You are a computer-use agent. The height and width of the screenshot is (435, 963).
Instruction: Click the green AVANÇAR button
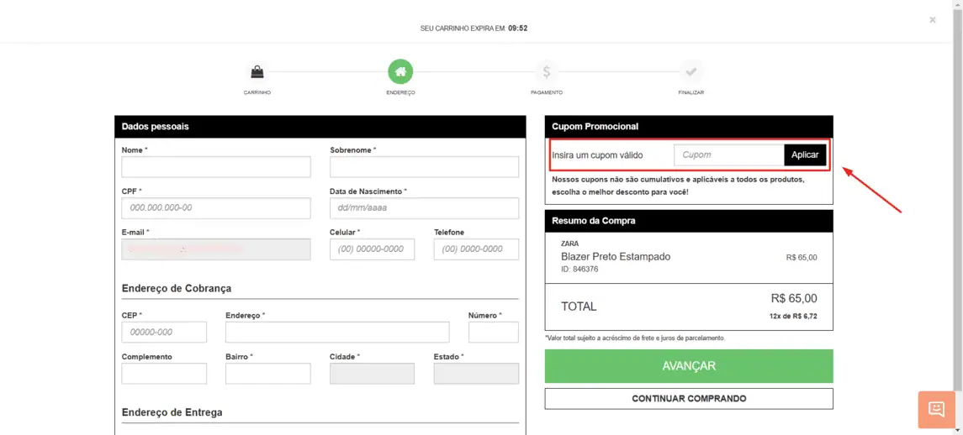(689, 366)
